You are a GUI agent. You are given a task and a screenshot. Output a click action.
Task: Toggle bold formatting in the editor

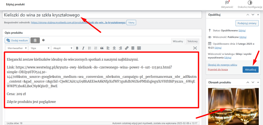[77, 48]
